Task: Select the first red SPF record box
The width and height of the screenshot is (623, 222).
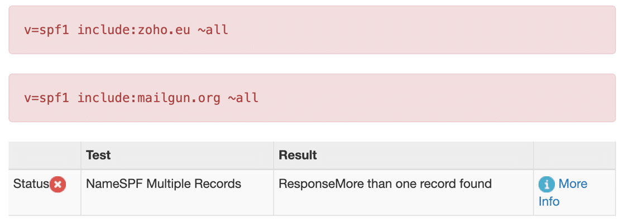Action: (312, 30)
